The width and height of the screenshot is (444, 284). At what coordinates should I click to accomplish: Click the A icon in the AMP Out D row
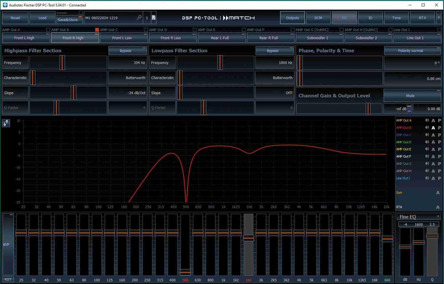(x=433, y=142)
